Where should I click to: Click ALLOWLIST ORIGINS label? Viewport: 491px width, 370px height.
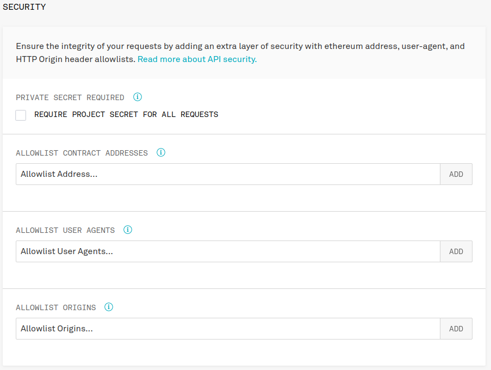tap(56, 307)
